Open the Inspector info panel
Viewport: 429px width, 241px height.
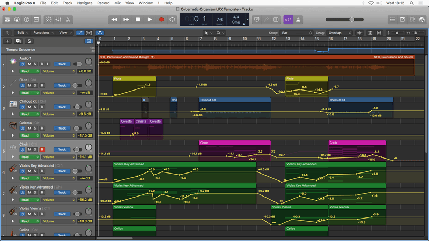[17, 19]
